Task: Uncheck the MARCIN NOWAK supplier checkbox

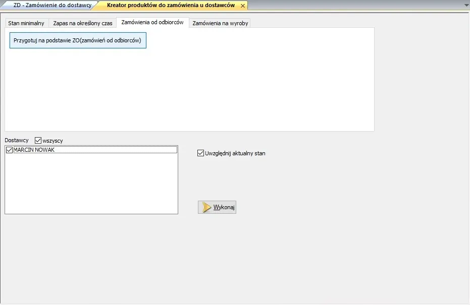Action: [x=9, y=150]
